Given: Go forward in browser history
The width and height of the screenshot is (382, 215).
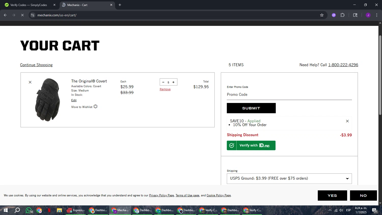Looking at the screenshot, I should [x=14, y=15].
